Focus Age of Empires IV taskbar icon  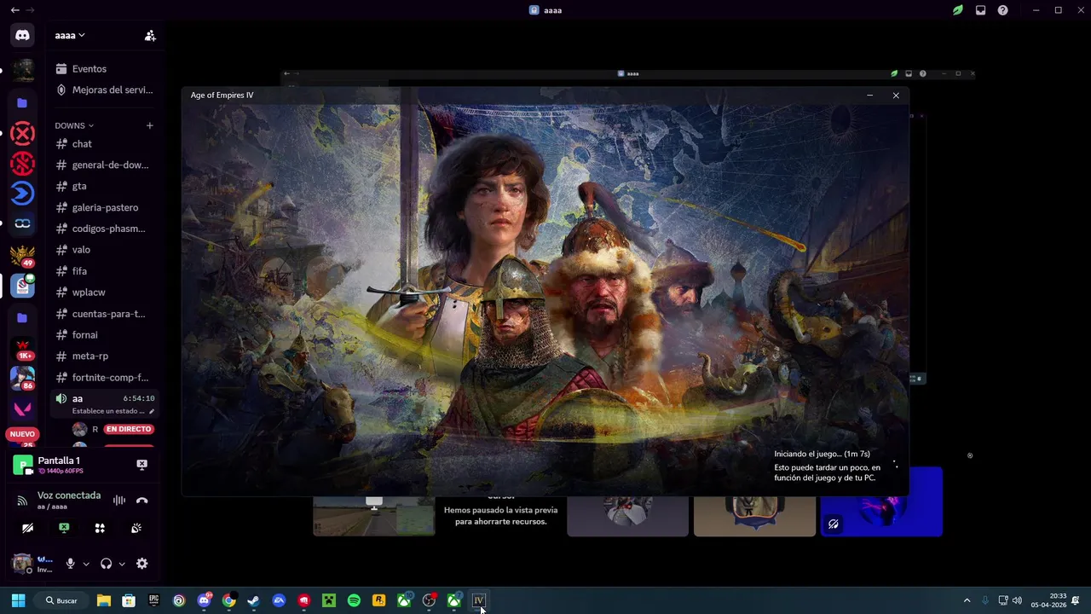478,600
